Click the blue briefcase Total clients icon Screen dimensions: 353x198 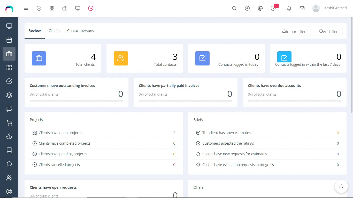tap(39, 58)
